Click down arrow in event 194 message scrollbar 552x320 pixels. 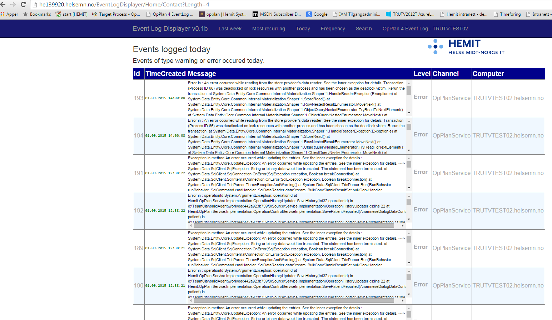409,150
